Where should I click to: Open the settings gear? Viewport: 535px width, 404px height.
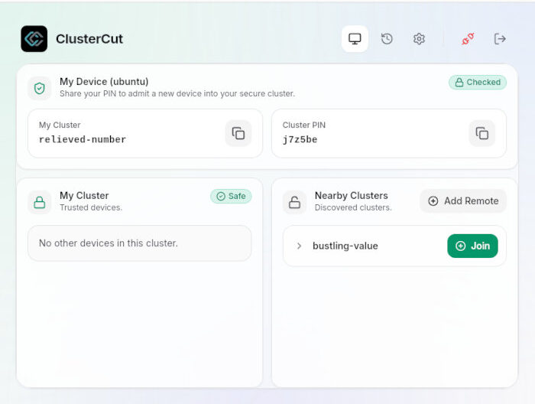[419, 38]
